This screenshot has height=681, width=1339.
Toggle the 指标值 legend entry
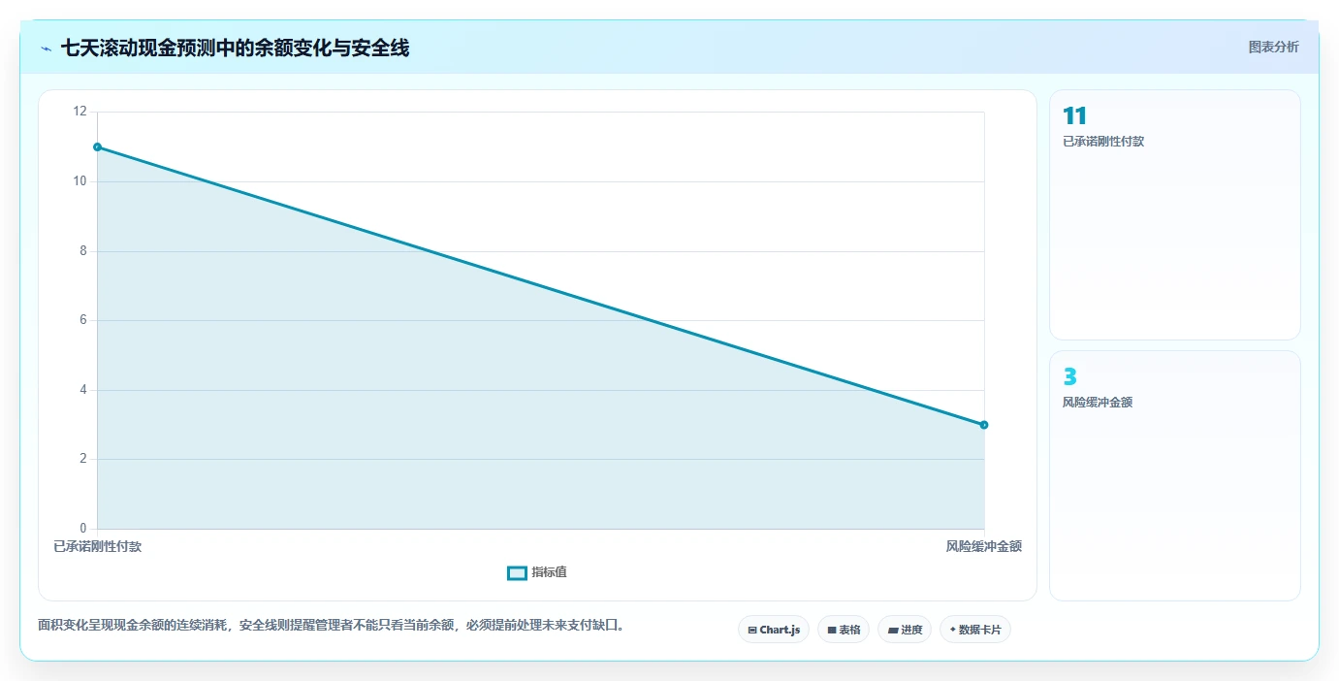point(537,572)
